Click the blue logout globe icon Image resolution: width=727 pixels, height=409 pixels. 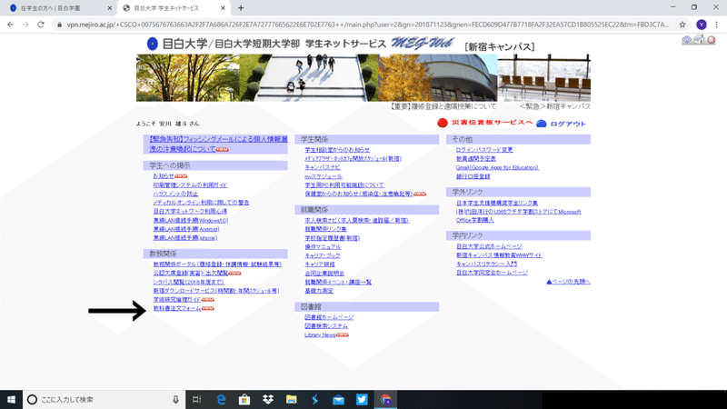[x=541, y=124]
